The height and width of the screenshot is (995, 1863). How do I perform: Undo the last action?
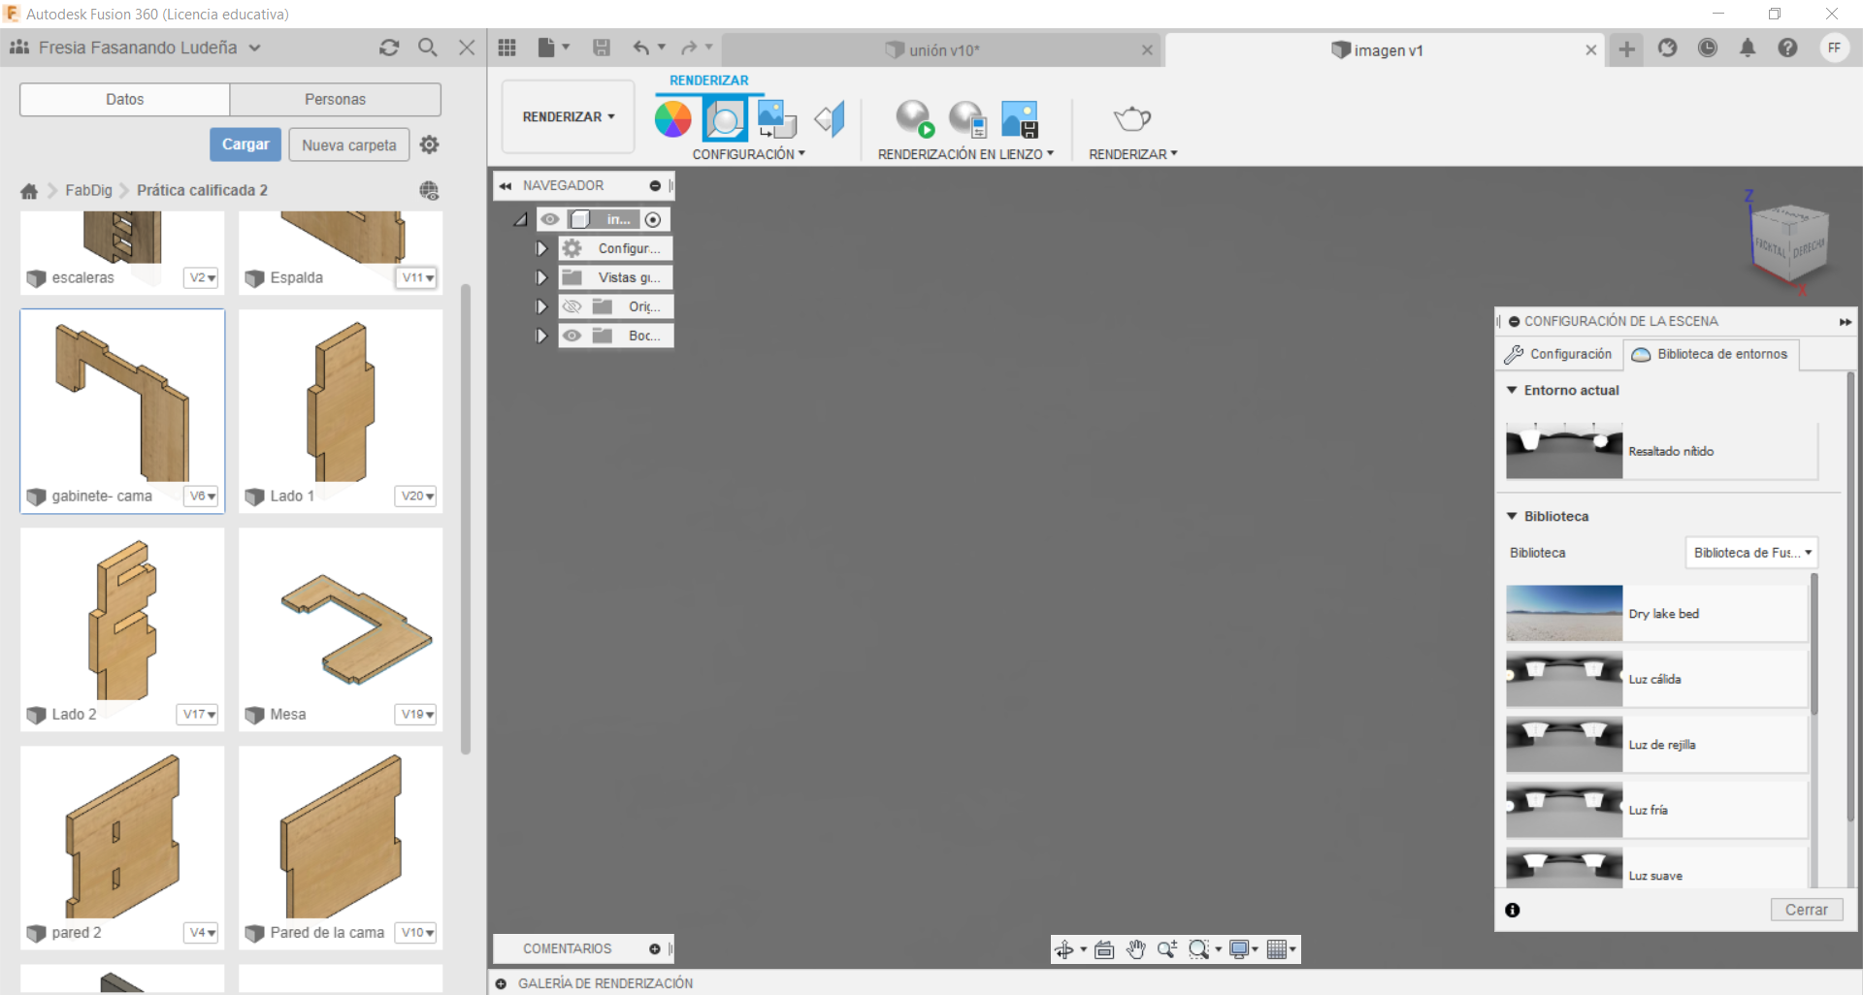pyautogui.click(x=641, y=48)
